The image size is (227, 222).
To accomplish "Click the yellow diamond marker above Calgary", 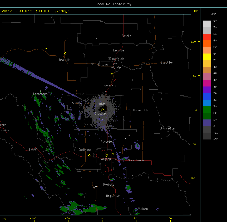I will (x=107, y=155).
